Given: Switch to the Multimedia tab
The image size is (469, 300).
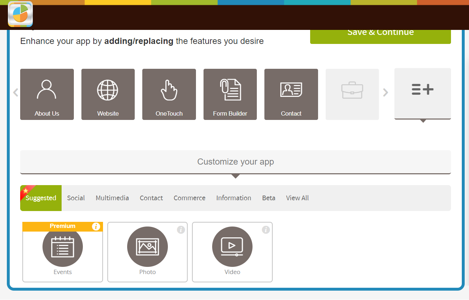Looking at the screenshot, I should pyautogui.click(x=112, y=198).
